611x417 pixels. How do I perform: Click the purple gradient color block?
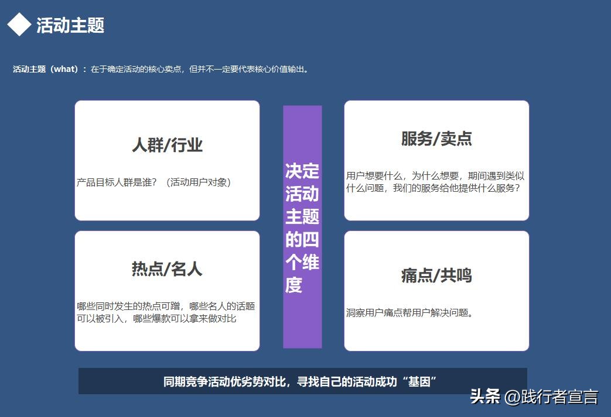[x=302, y=227]
